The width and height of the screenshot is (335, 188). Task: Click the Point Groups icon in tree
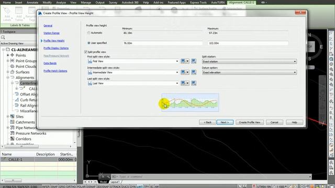pyautogui.click(x=13, y=61)
